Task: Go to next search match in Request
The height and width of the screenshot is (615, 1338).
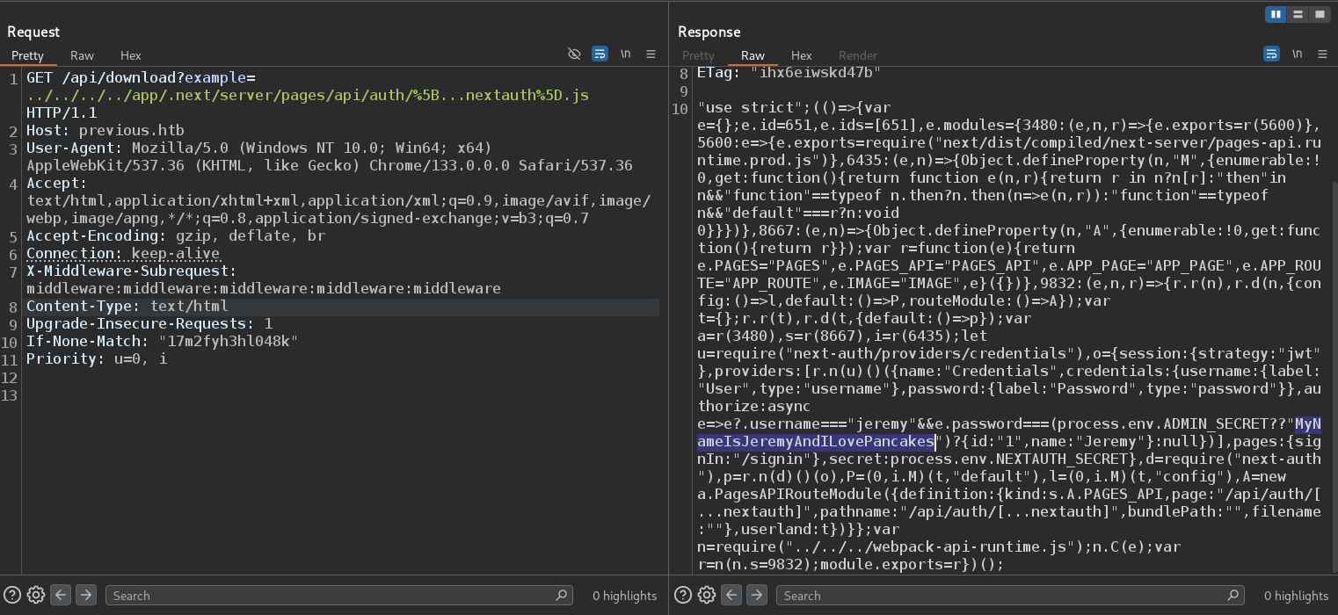Action: (x=85, y=595)
